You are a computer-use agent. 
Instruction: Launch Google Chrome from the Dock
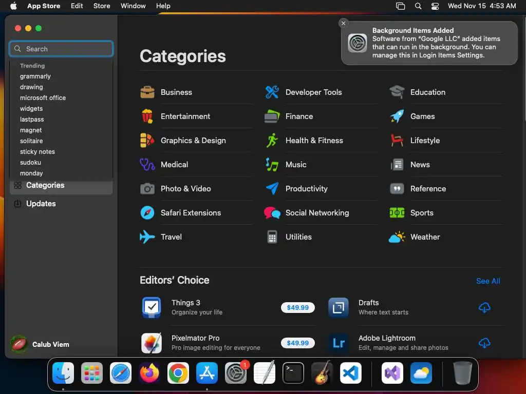[178, 373]
